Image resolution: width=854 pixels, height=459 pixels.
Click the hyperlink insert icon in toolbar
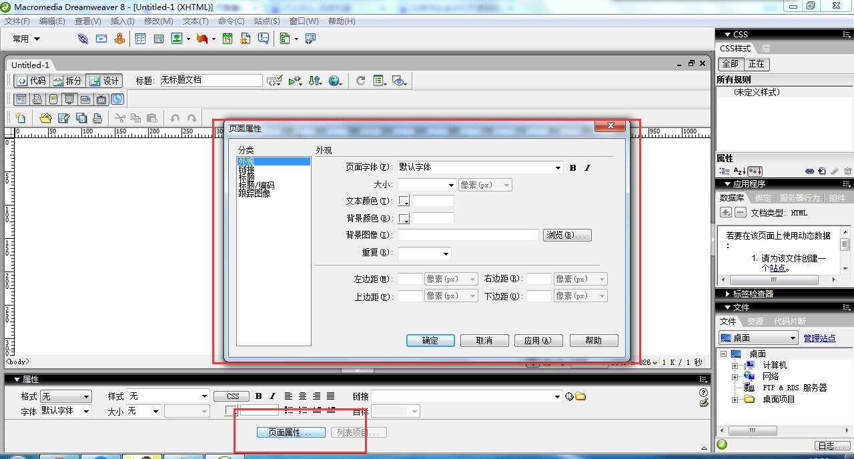82,39
